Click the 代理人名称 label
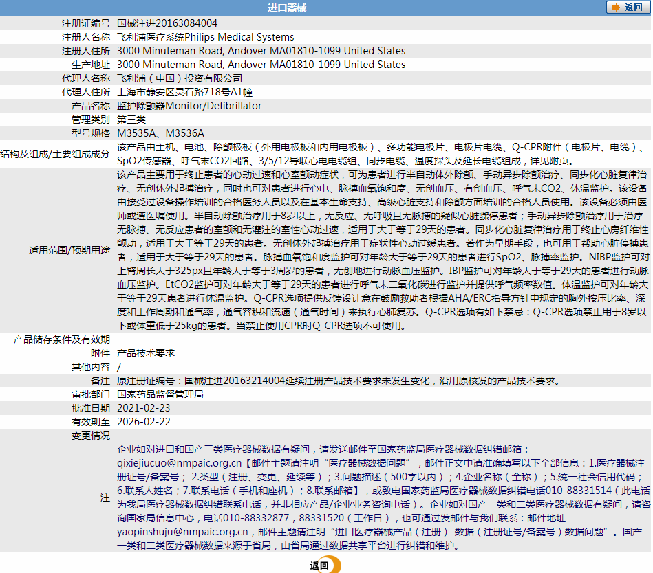This screenshot has height=573, width=653. [x=86, y=78]
